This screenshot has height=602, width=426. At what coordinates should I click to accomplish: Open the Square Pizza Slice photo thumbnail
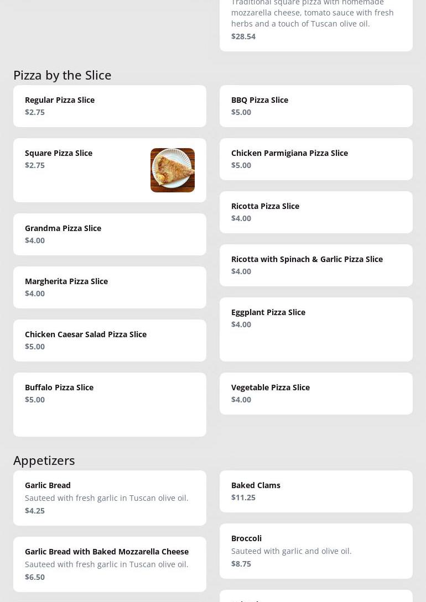point(172,170)
